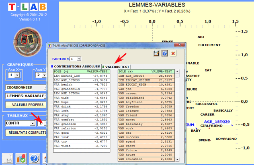
Task: Select the VAR wife row
Action: pyautogui.click(x=82, y=98)
